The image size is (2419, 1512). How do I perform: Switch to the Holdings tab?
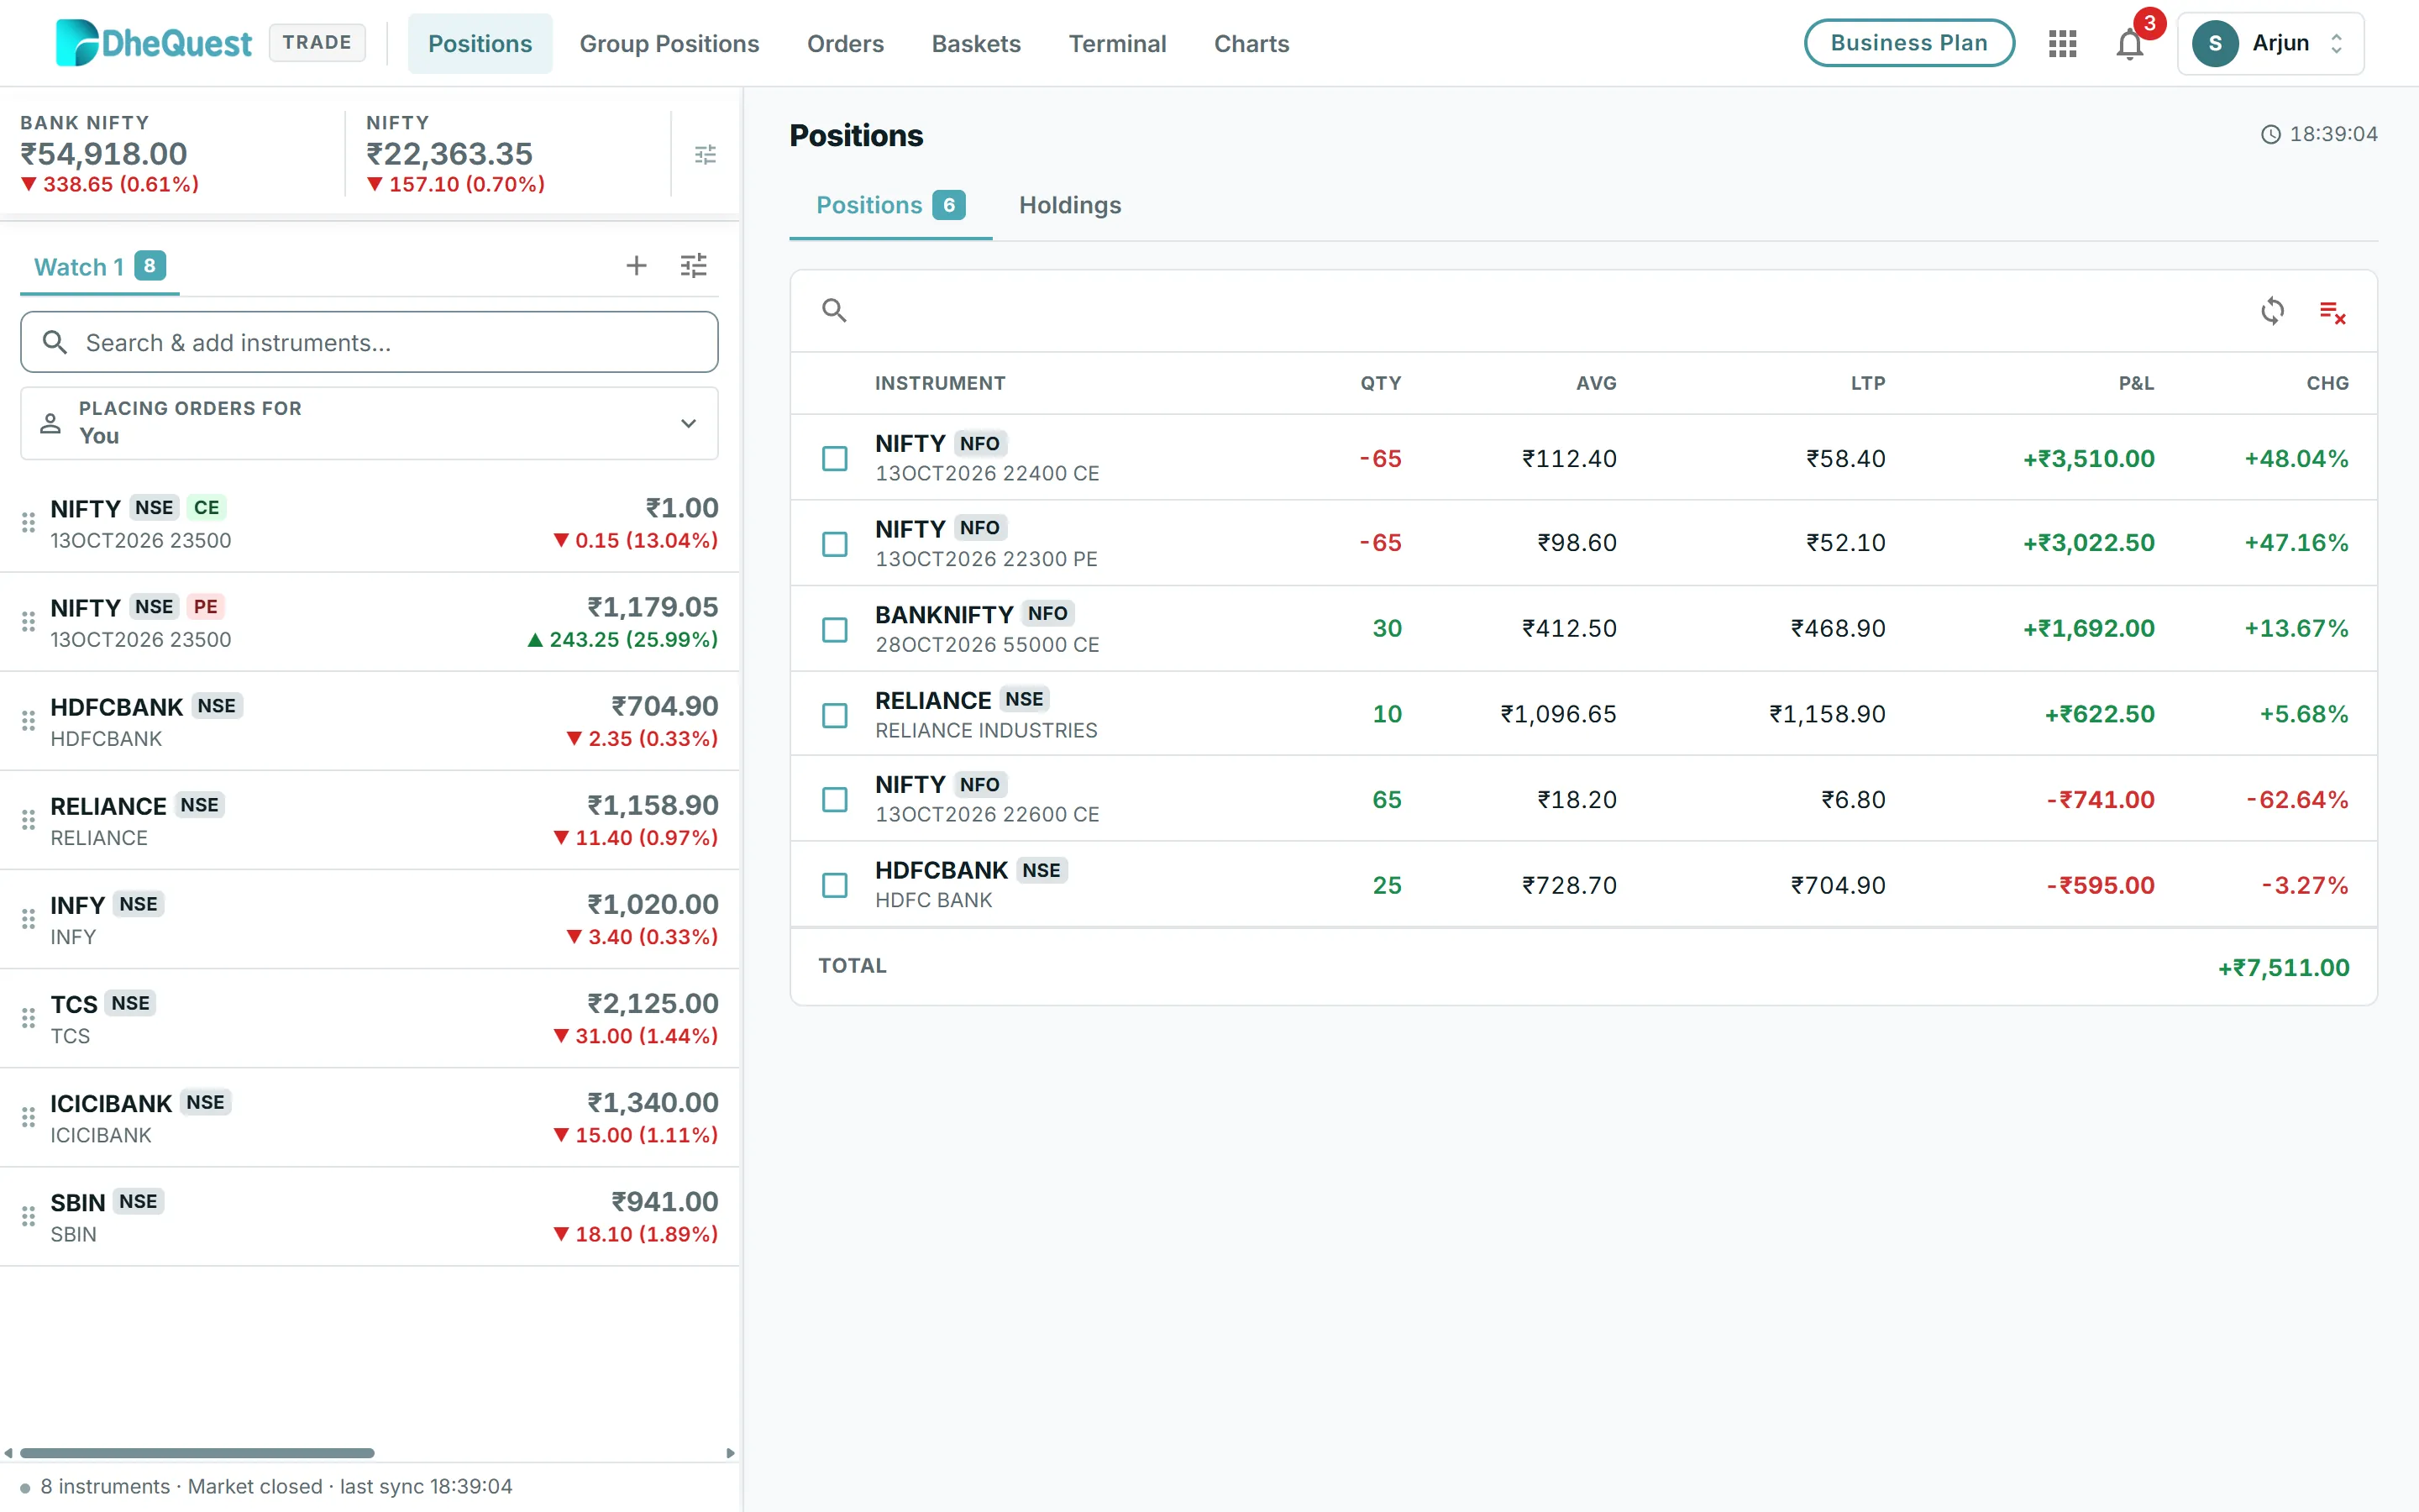(x=1069, y=205)
